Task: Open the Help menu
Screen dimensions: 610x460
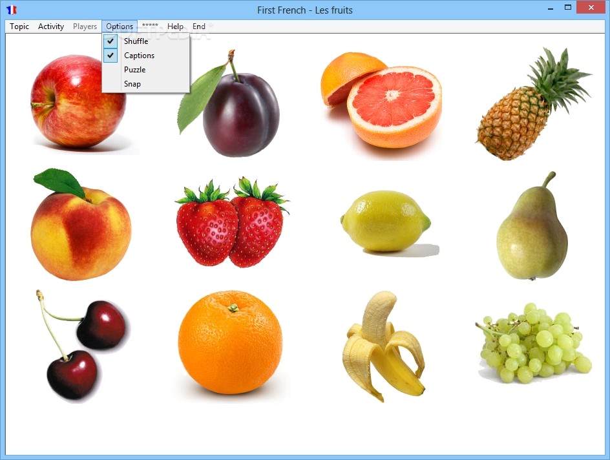Action: tap(176, 26)
